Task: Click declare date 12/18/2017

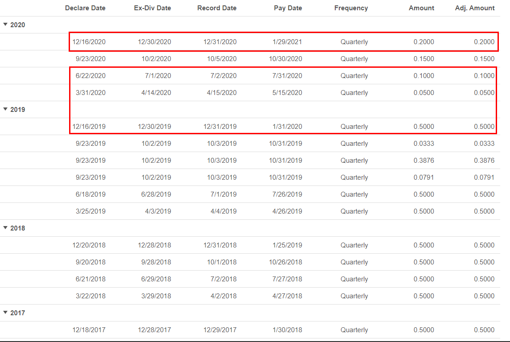Action: point(89,330)
